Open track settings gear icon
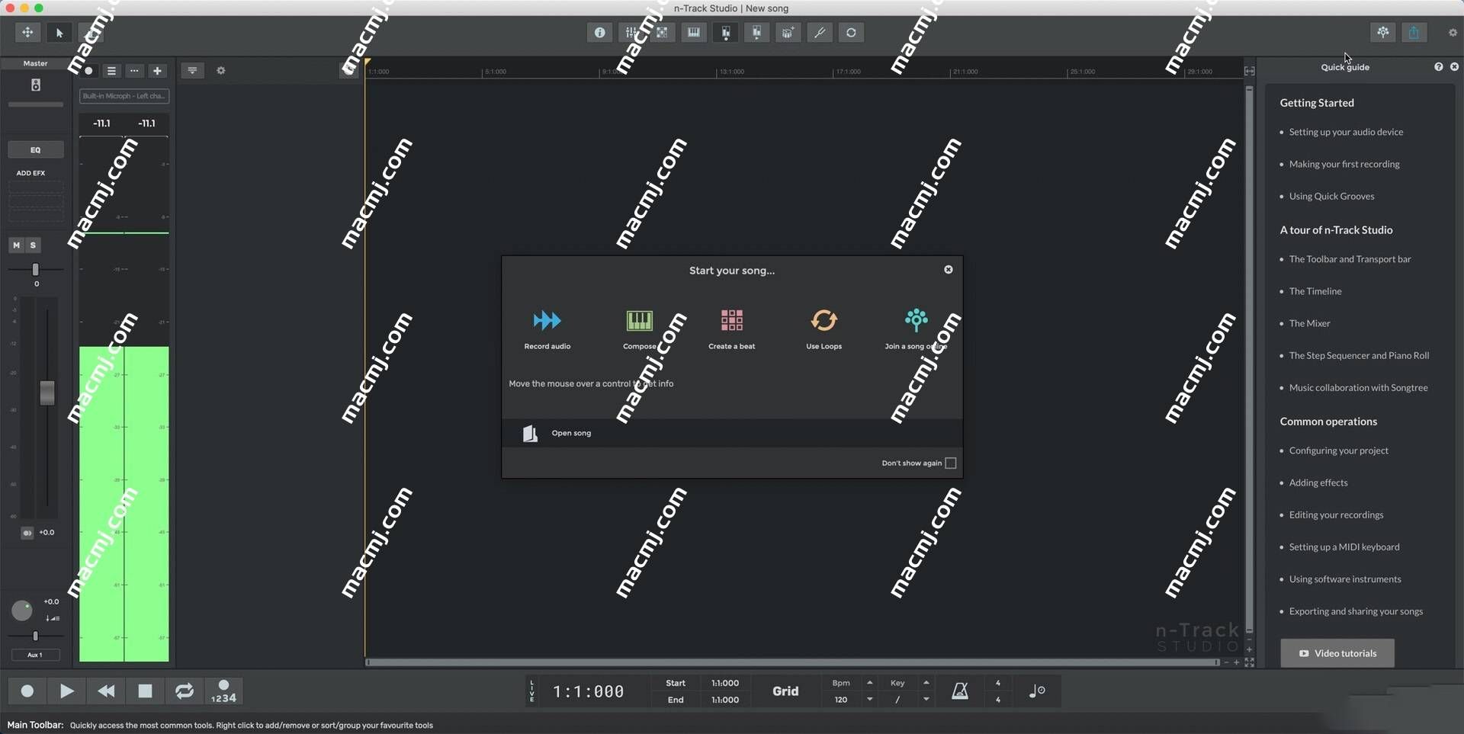 pos(221,71)
